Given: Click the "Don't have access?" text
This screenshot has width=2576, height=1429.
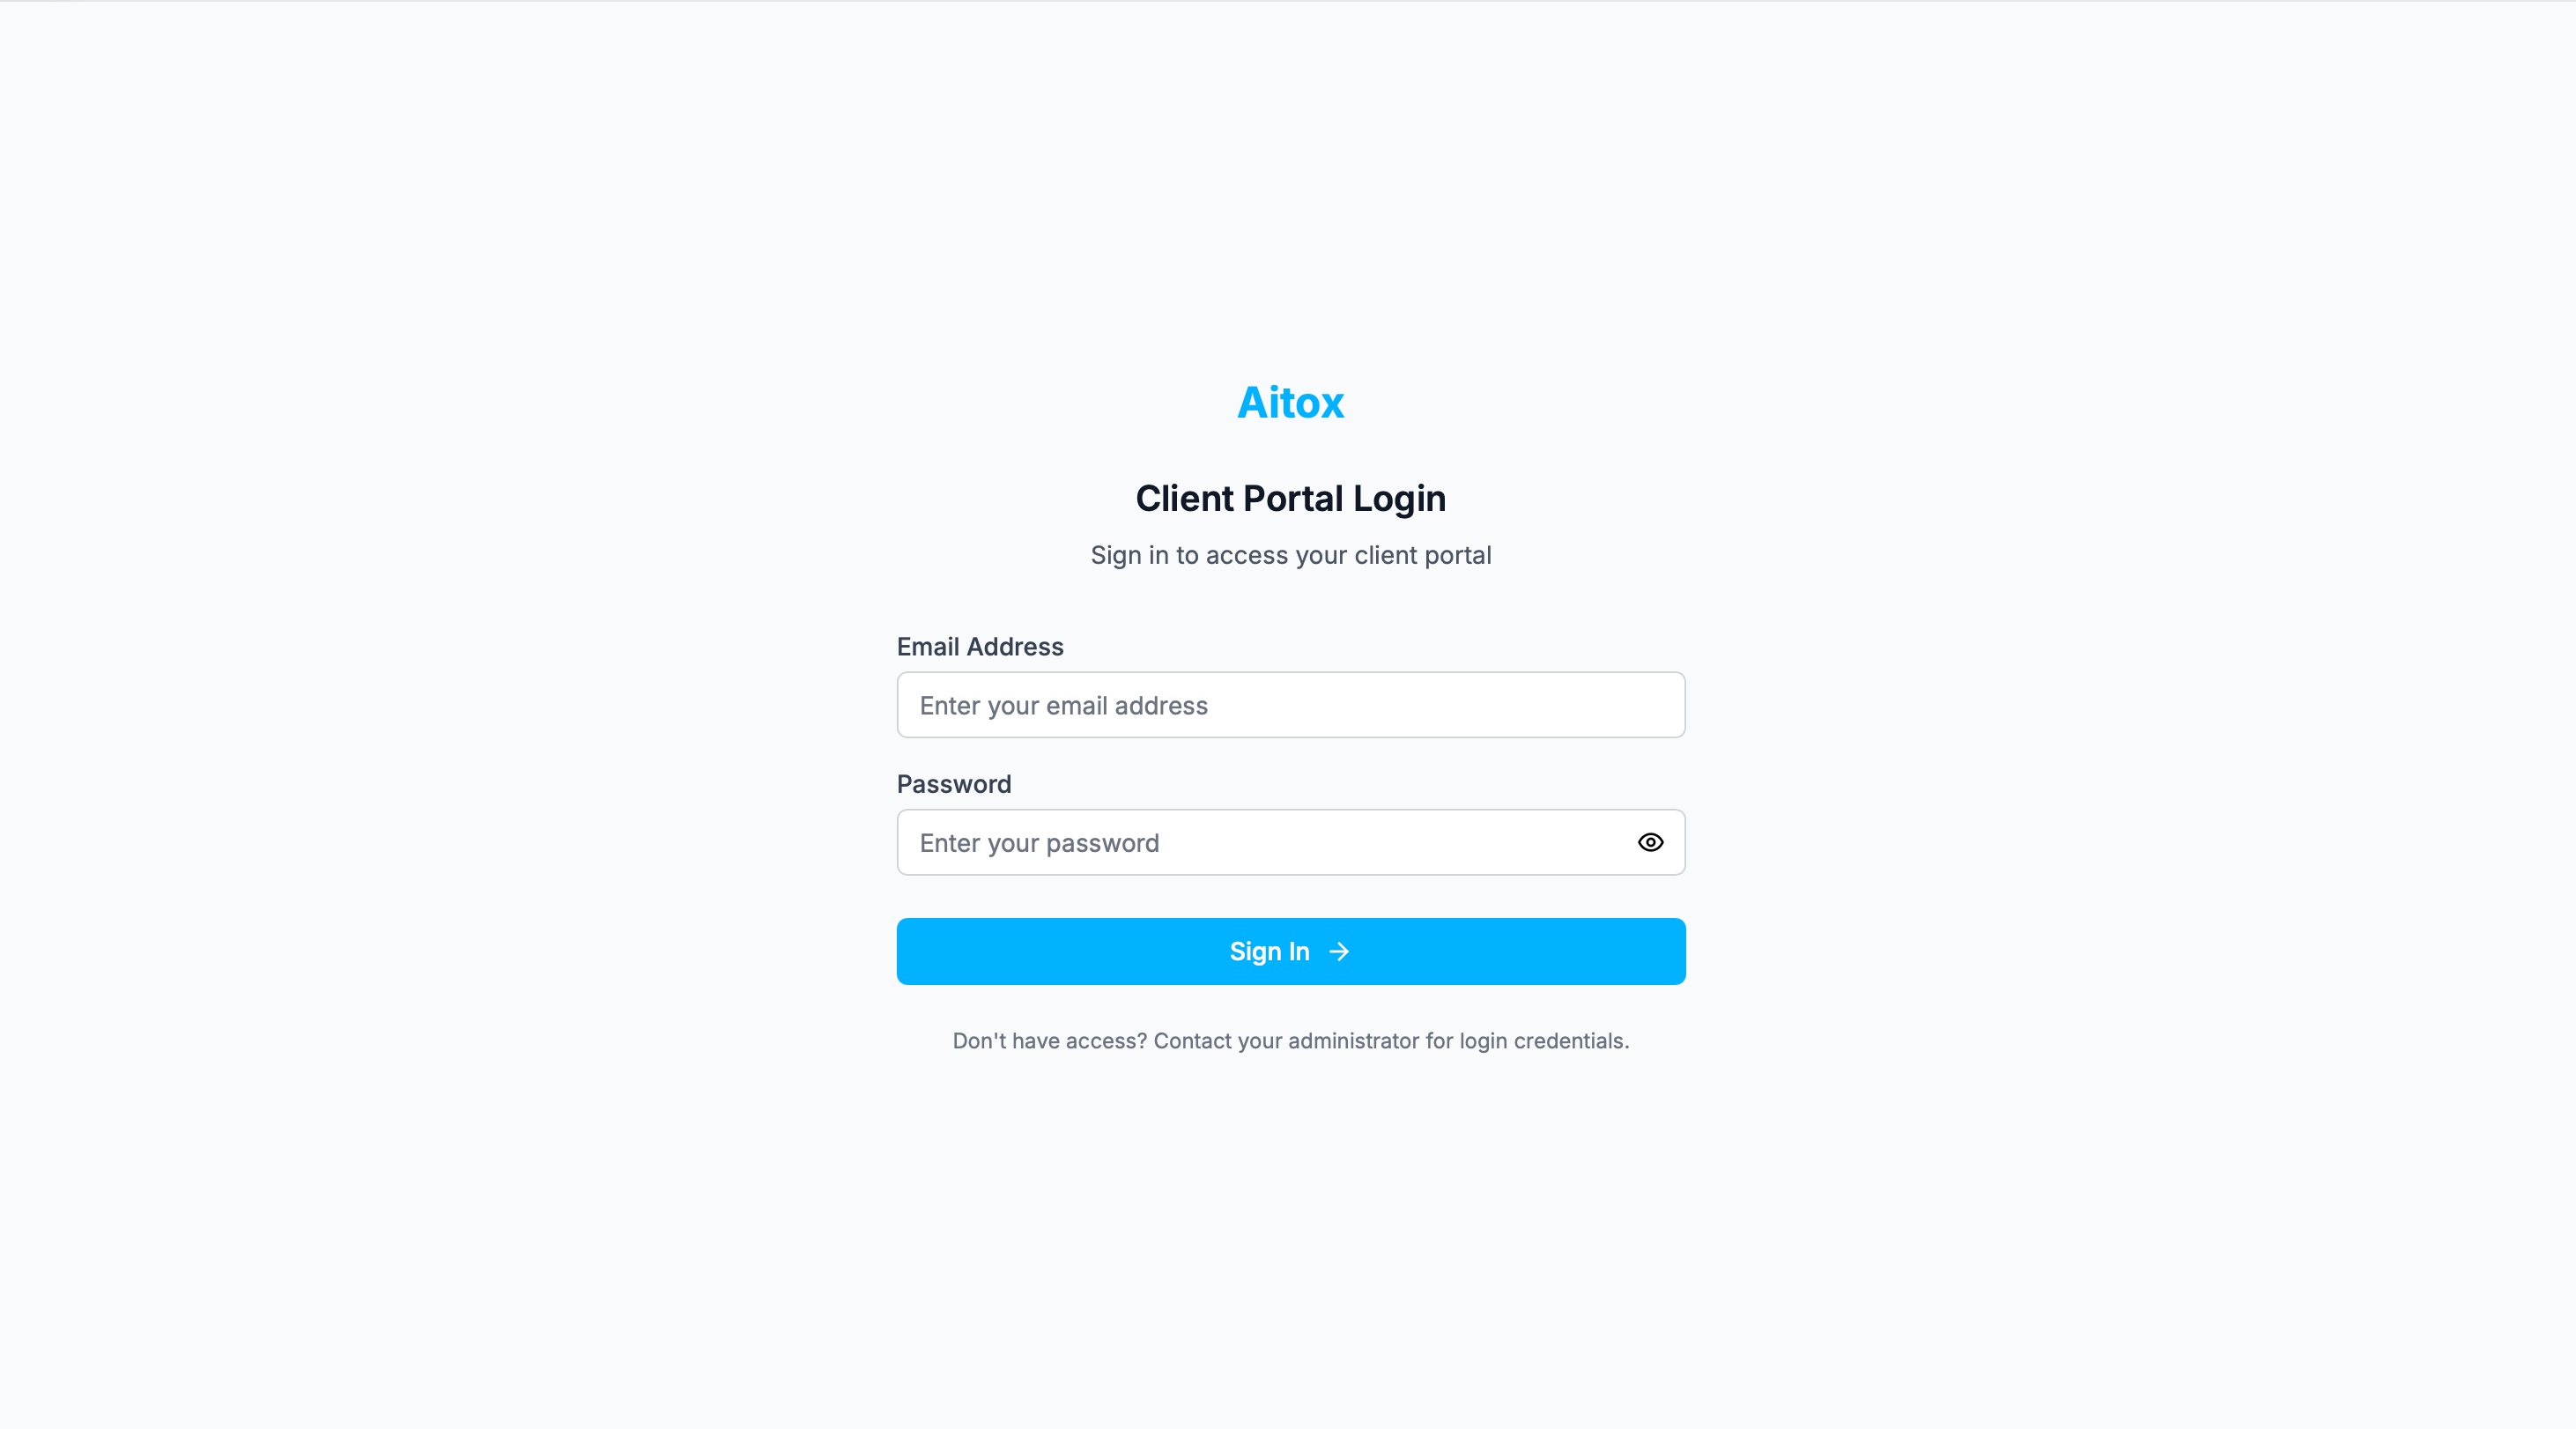Looking at the screenshot, I should tap(1049, 1041).
